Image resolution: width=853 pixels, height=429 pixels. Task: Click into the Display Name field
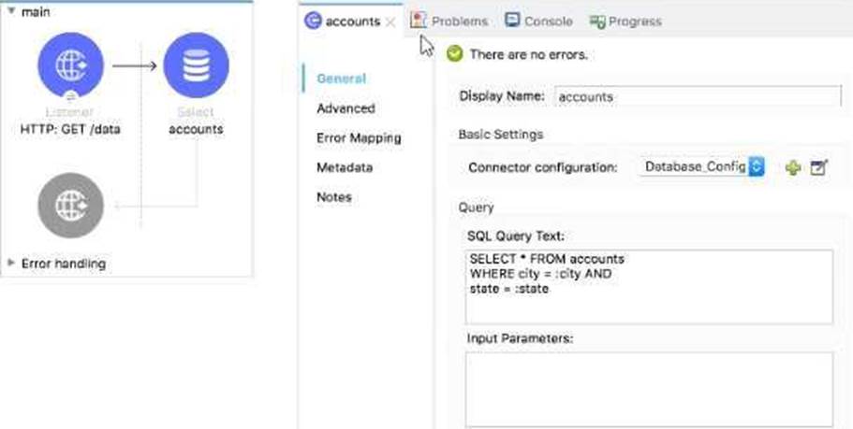click(698, 96)
